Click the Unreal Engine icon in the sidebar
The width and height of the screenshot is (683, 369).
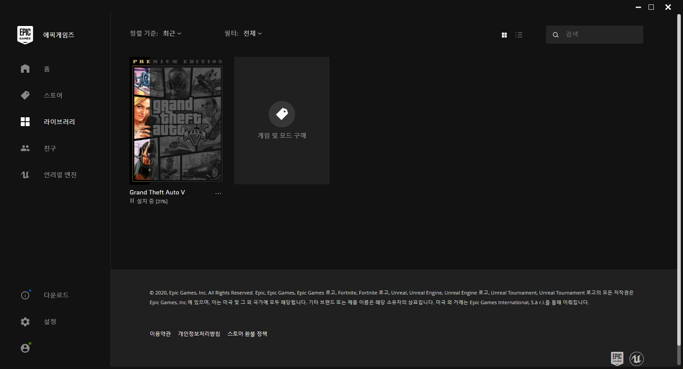pyautogui.click(x=25, y=175)
